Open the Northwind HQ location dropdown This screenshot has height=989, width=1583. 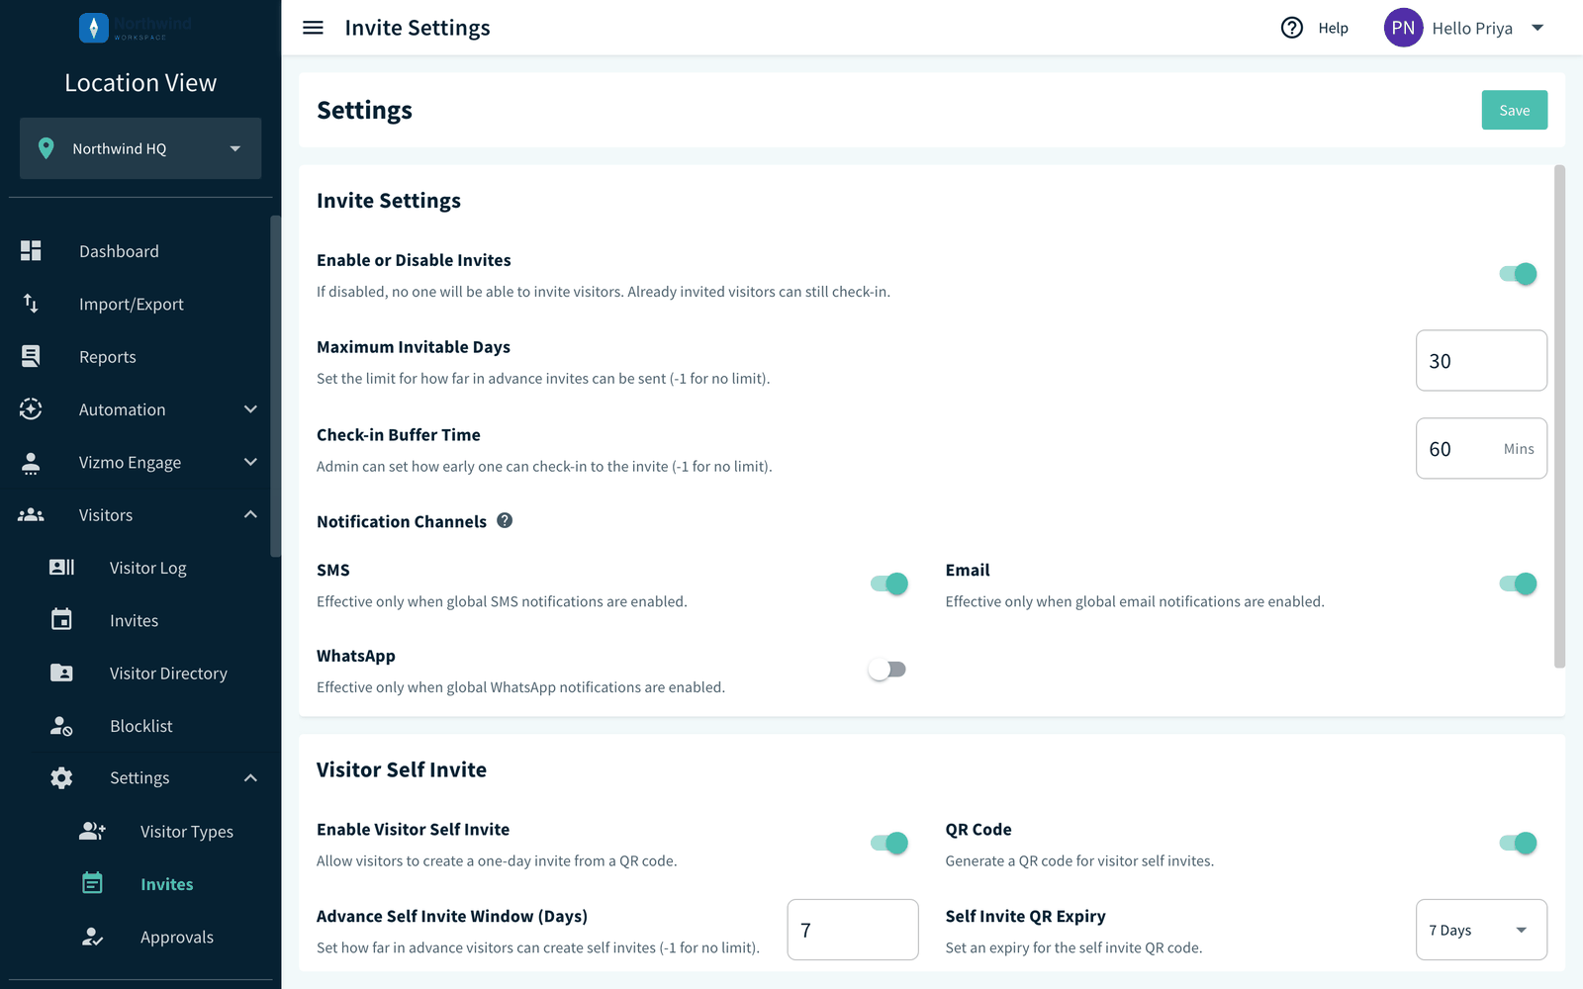click(x=140, y=148)
